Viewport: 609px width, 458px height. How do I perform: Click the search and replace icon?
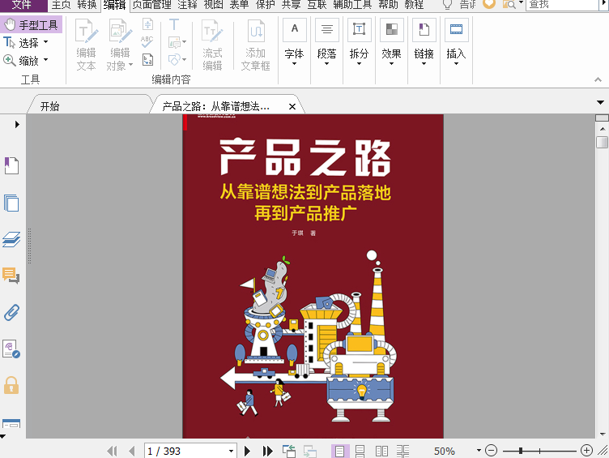[147, 59]
